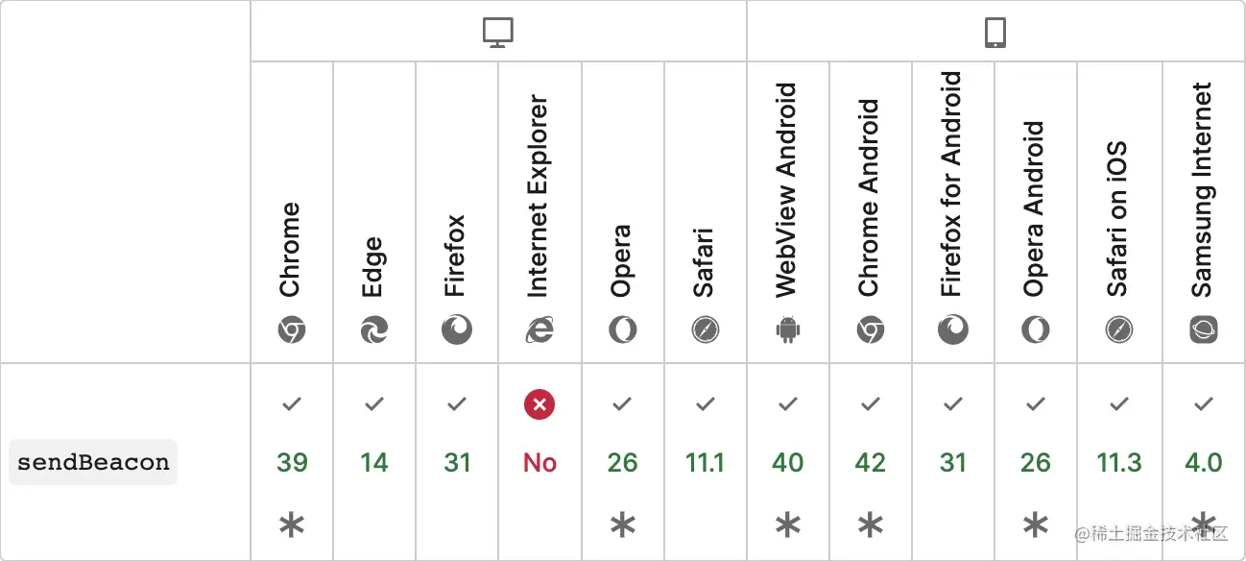Viewport: 1246px width, 561px height.
Task: Click the WebView Android robot icon
Action: (787, 330)
